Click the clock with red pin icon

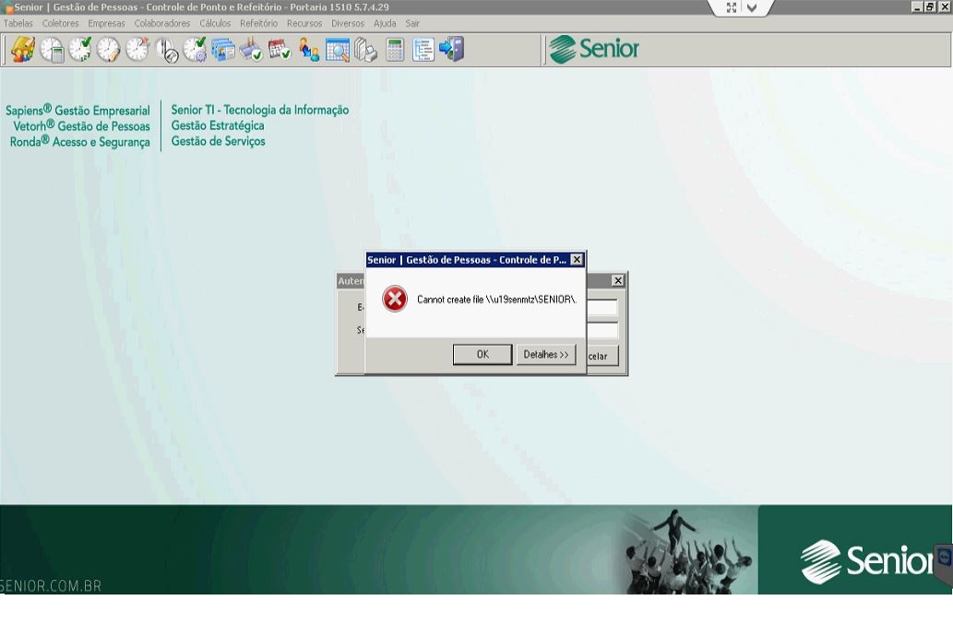coord(137,50)
